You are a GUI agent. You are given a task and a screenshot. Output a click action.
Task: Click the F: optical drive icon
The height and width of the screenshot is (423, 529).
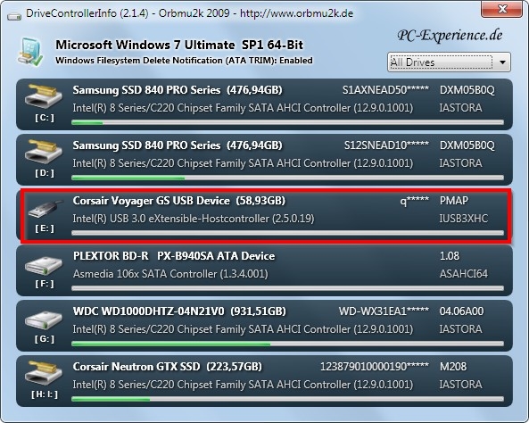tap(44, 266)
